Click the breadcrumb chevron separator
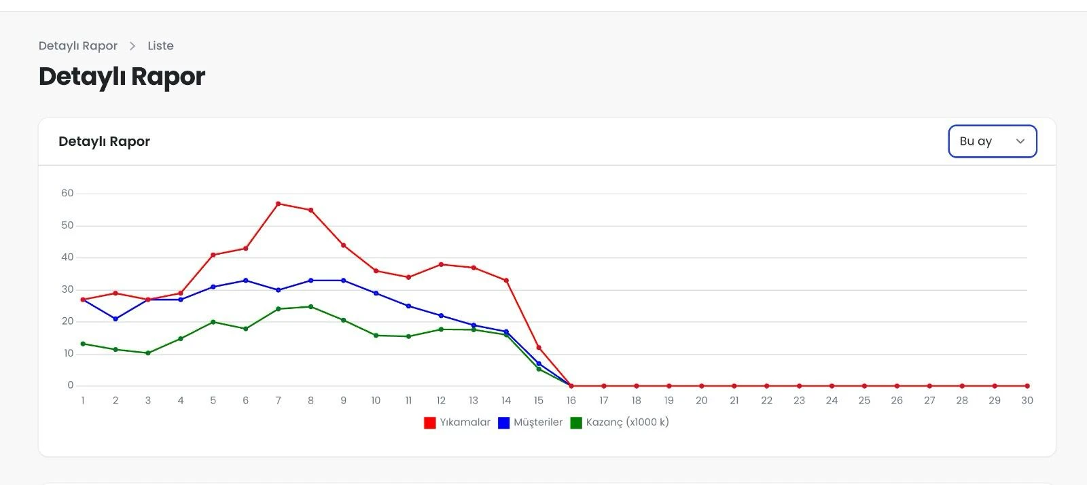Screen dimensions: 1087x485 tap(132, 46)
